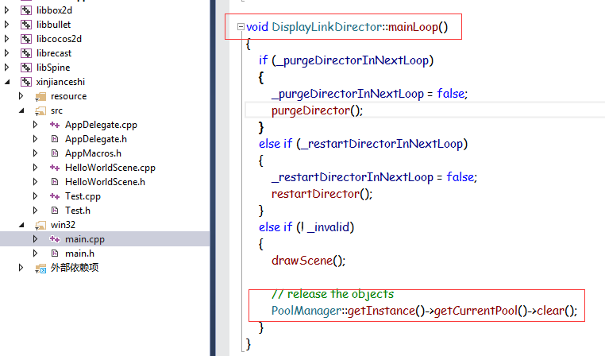The height and width of the screenshot is (356, 605).
Task: Select libSpine in the solution tree
Action: [x=53, y=68]
